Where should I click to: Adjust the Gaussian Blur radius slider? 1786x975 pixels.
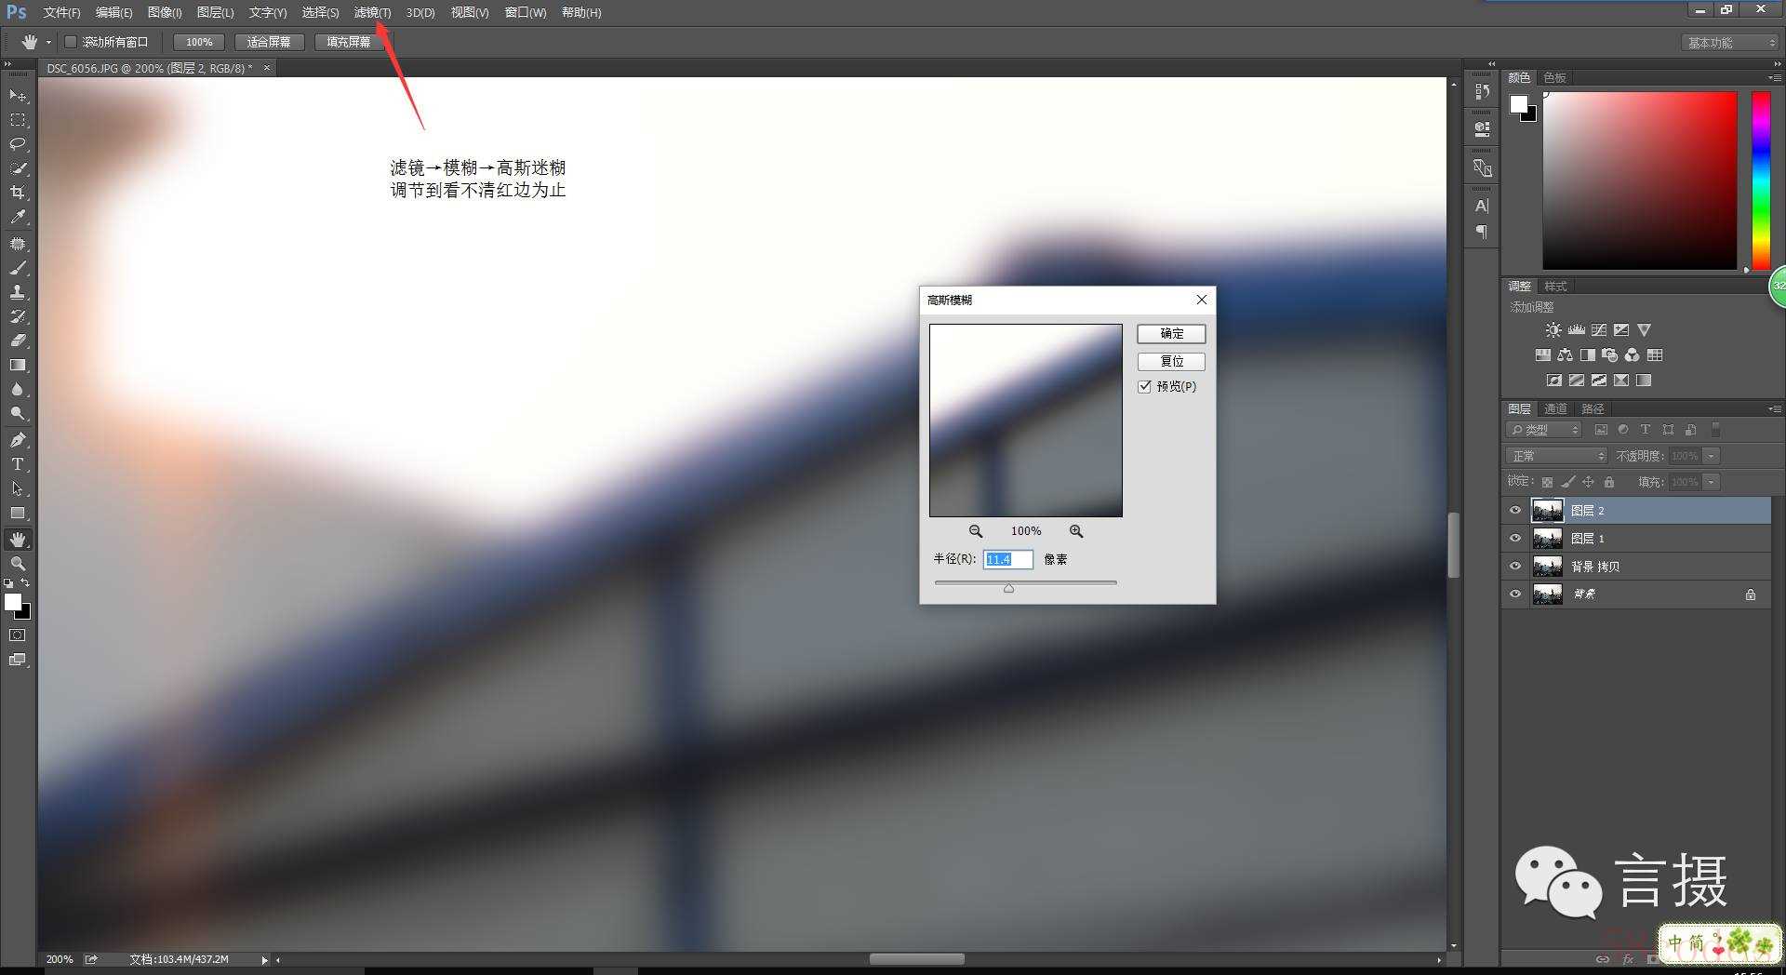coord(1008,588)
